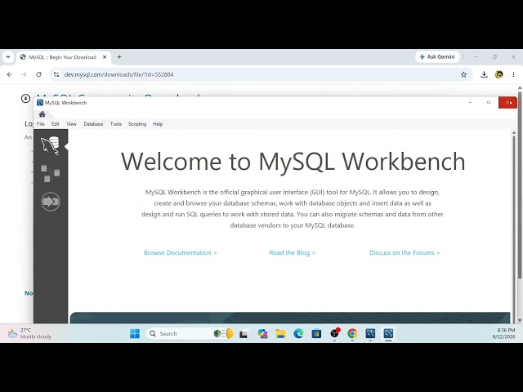Screen dimensions: 523x392
Task: Open Copilot from the taskbar
Action: (262, 333)
